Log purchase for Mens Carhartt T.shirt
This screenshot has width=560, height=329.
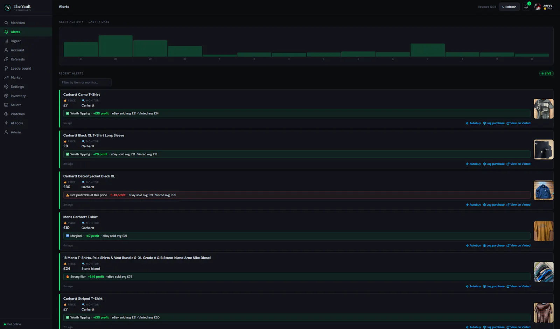tap(493, 246)
